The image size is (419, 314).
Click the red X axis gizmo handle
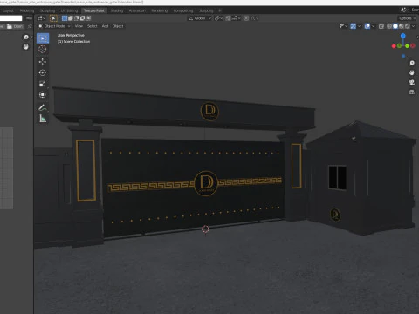pos(394,46)
